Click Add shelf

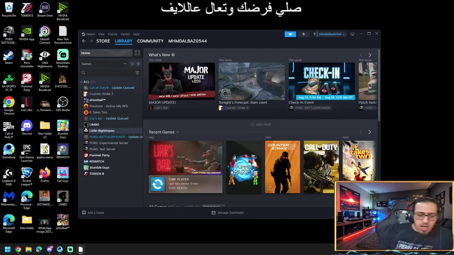tap(260, 124)
